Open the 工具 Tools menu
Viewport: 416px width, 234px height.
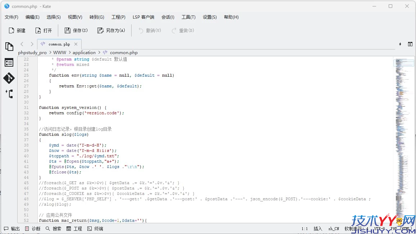point(188,17)
